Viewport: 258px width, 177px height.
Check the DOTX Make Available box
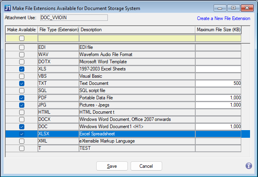22,62
